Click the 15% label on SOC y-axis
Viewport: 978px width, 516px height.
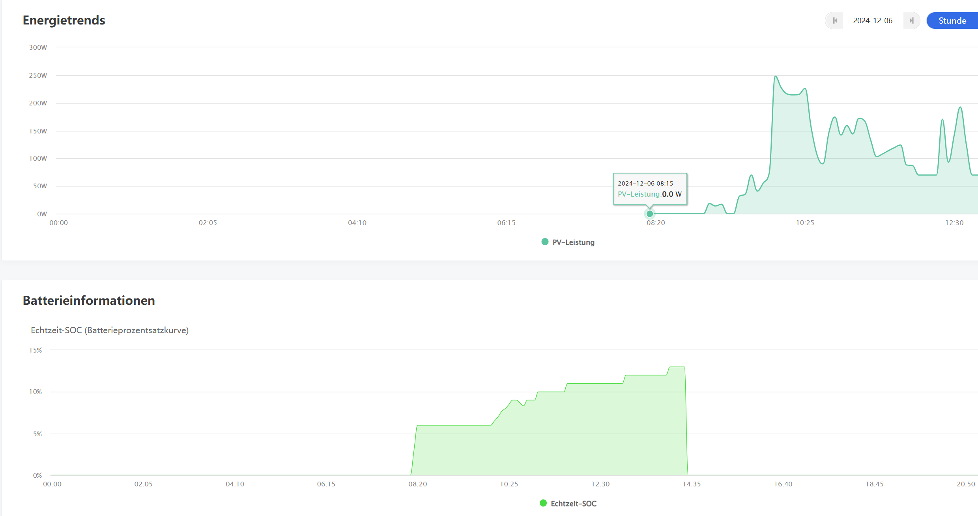point(36,350)
